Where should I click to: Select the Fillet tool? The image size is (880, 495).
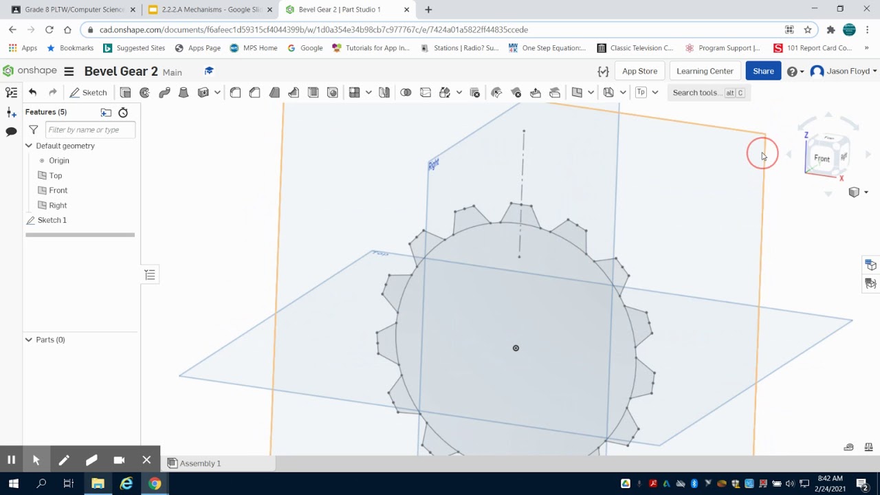pyautogui.click(x=235, y=93)
